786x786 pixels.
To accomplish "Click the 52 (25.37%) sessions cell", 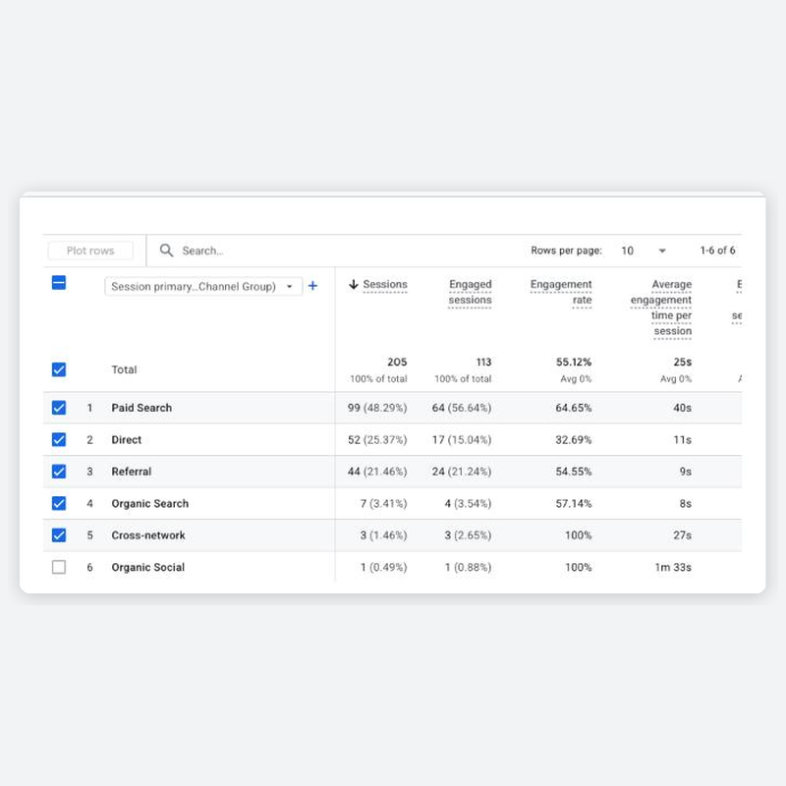I will [x=377, y=439].
